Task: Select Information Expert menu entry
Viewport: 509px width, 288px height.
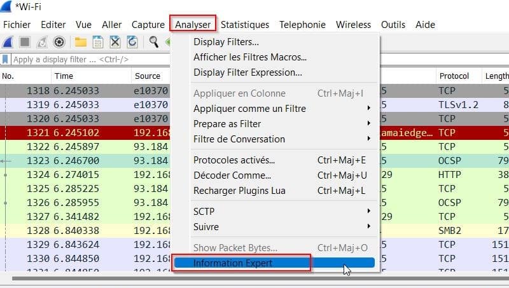Action: pos(274,263)
